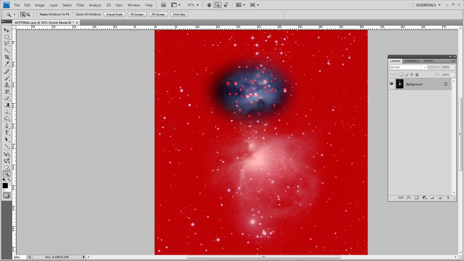The width and height of the screenshot is (464, 261).
Task: Click the Add layer style fx icon
Action: tap(409, 197)
